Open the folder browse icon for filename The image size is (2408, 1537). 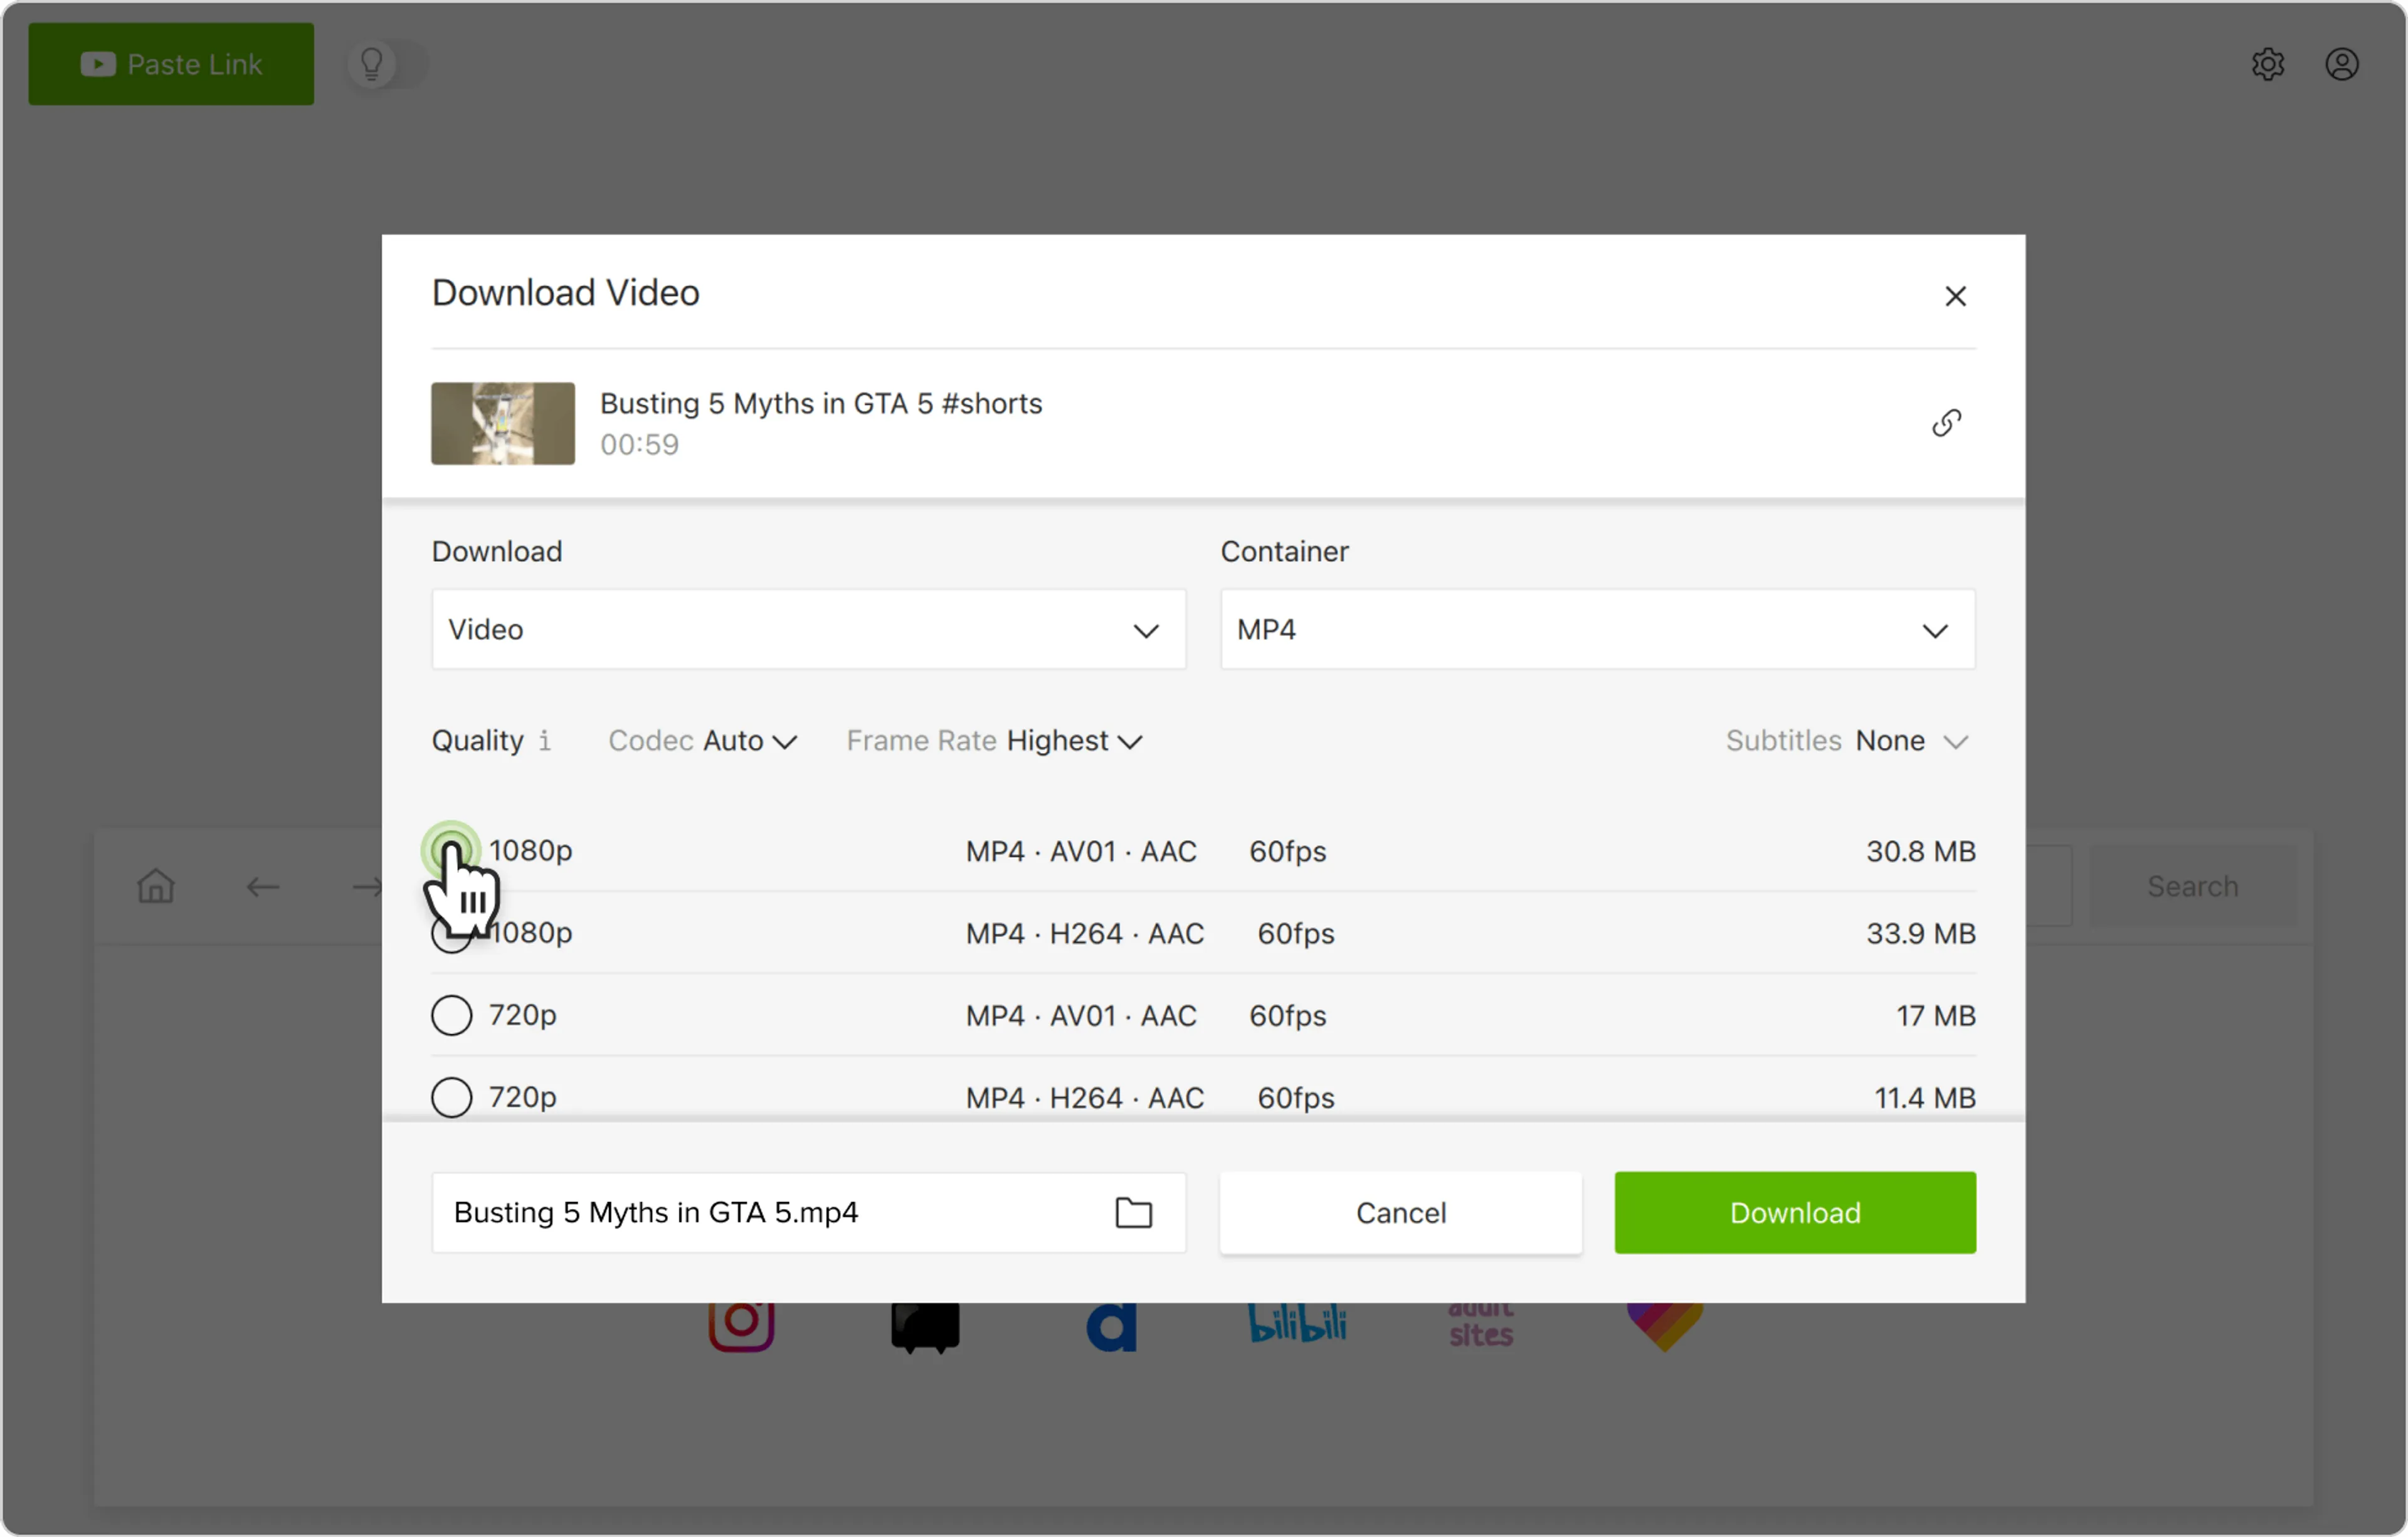(x=1133, y=1212)
